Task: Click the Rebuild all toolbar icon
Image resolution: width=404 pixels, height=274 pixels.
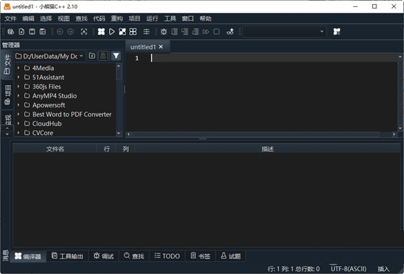Action: (x=133, y=32)
